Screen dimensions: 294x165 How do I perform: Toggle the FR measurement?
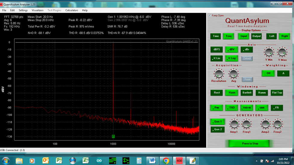[277, 108]
